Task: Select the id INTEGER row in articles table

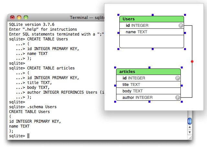Action: coord(148,78)
